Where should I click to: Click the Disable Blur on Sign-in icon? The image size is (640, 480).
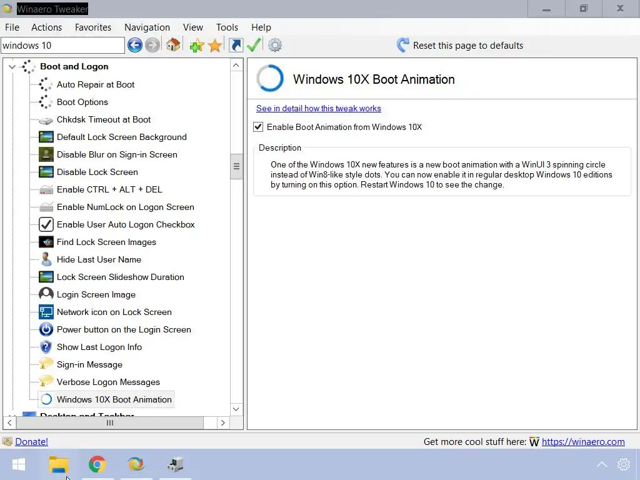pyautogui.click(x=46, y=154)
